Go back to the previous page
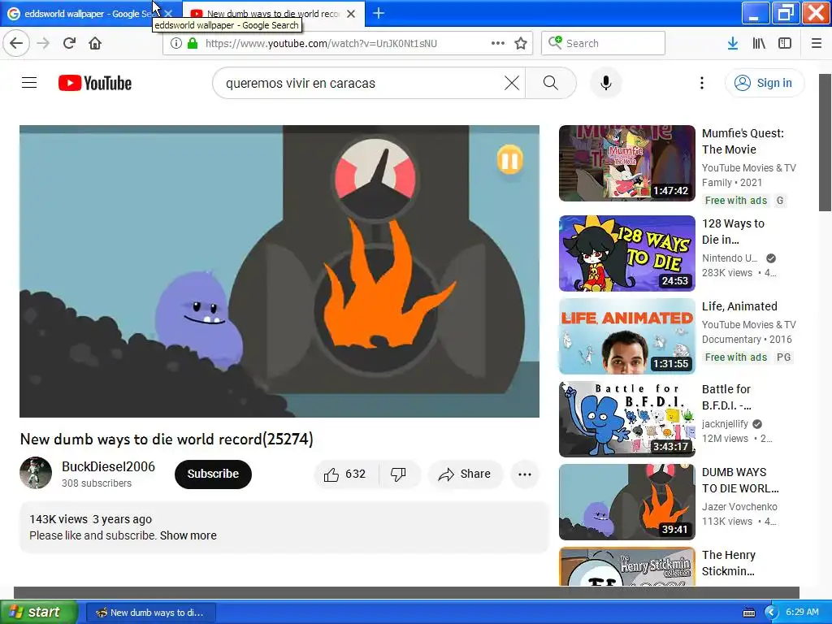Screen dimensions: 832x624 click(x=16, y=43)
